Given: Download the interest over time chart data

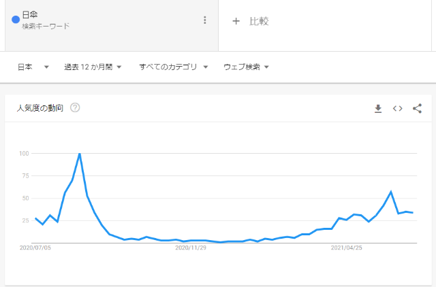Looking at the screenshot, I should [x=378, y=109].
